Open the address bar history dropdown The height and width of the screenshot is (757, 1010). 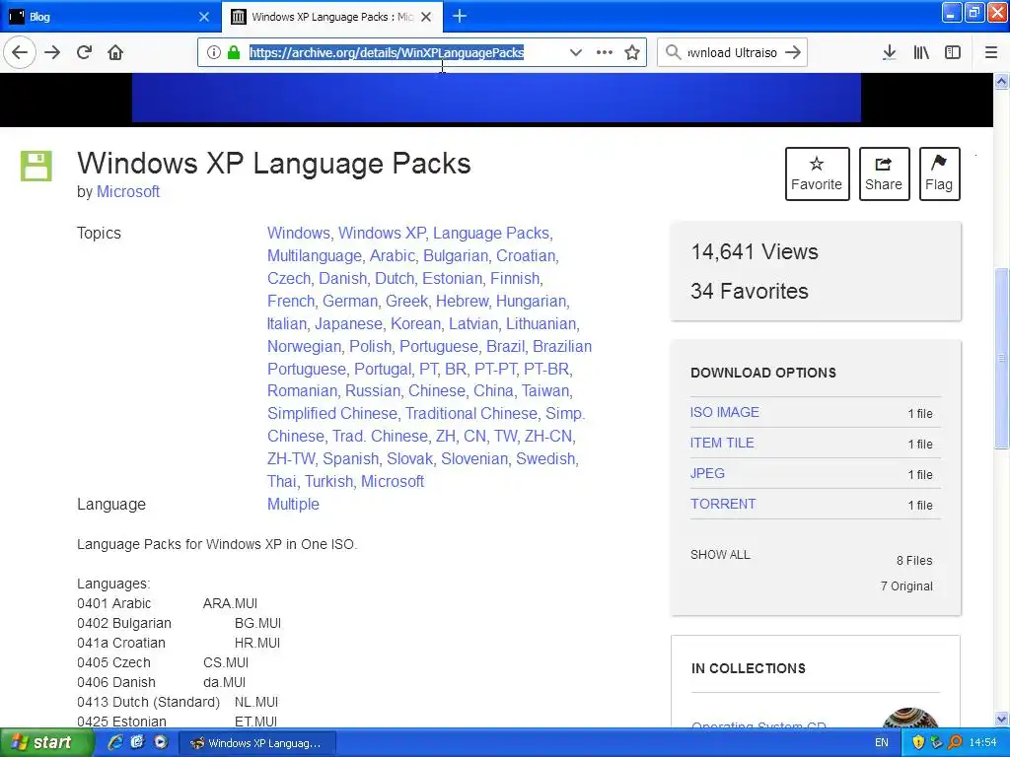pyautogui.click(x=576, y=53)
